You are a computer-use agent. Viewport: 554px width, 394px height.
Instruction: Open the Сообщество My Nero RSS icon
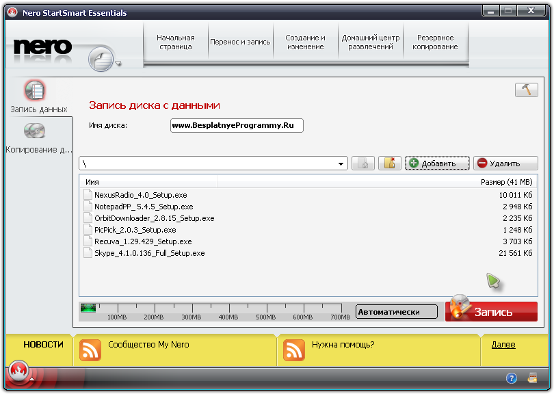click(90, 350)
